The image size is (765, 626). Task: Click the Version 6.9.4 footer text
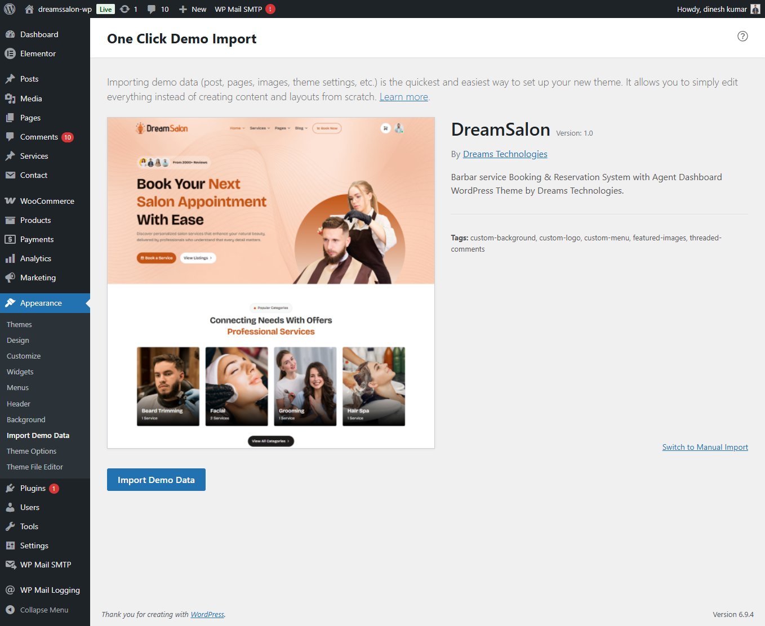point(733,614)
